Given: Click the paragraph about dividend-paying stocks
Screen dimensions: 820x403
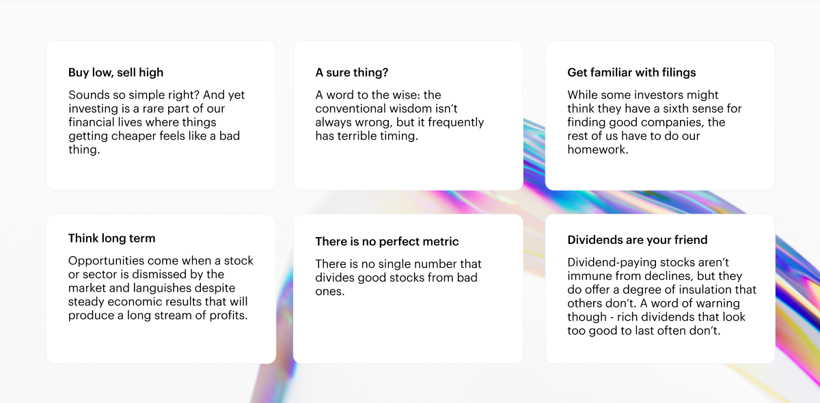Looking at the screenshot, I should click(x=661, y=296).
